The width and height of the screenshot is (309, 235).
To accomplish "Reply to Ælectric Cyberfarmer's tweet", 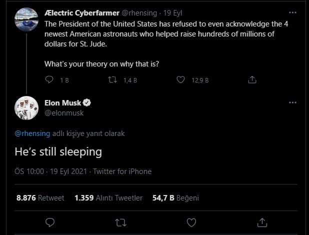I will pos(49,79).
